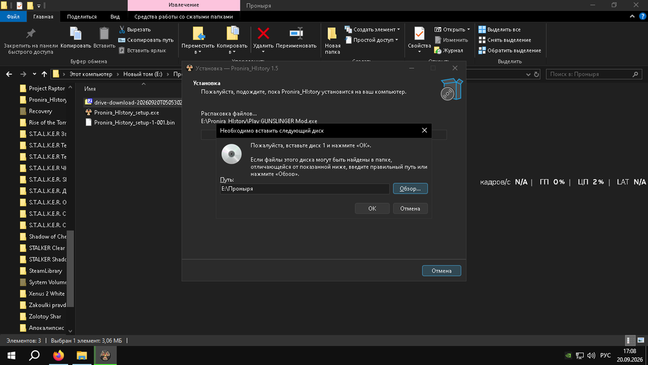
Task: Open taskbar search magnifier
Action: tap(35, 355)
